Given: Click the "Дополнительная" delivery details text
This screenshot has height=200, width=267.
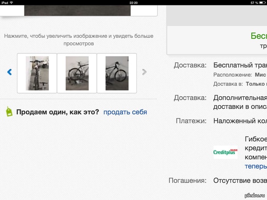Looking at the screenshot, I should (239, 98).
